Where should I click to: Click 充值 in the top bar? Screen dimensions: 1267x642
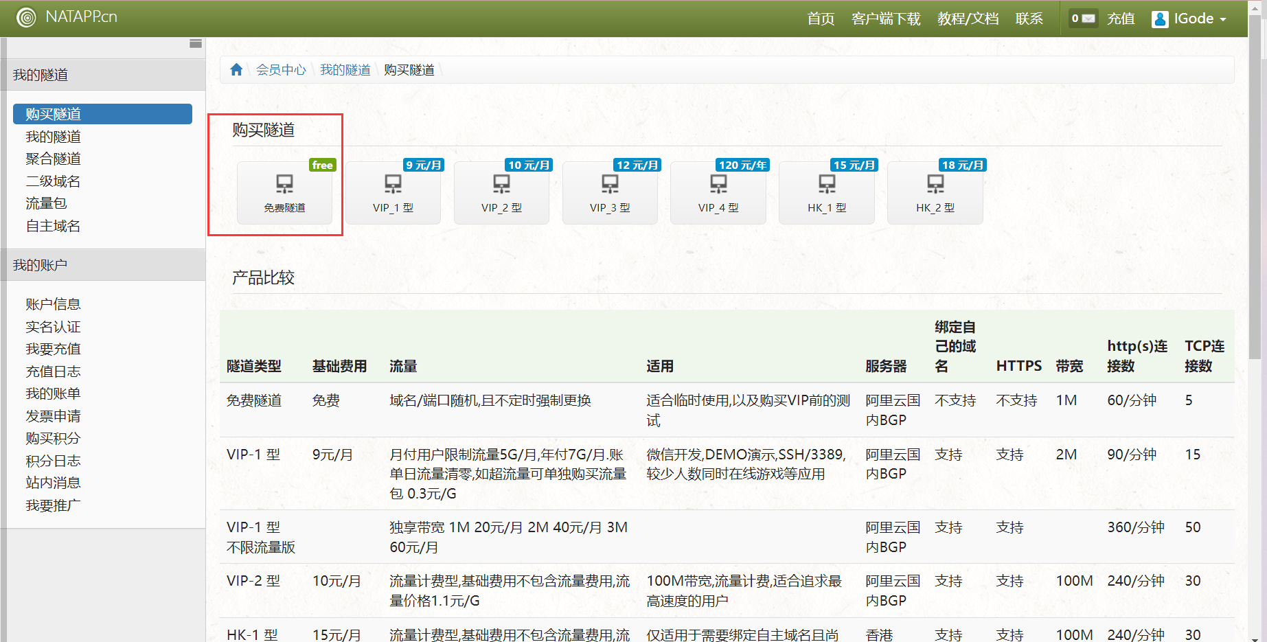(x=1121, y=19)
